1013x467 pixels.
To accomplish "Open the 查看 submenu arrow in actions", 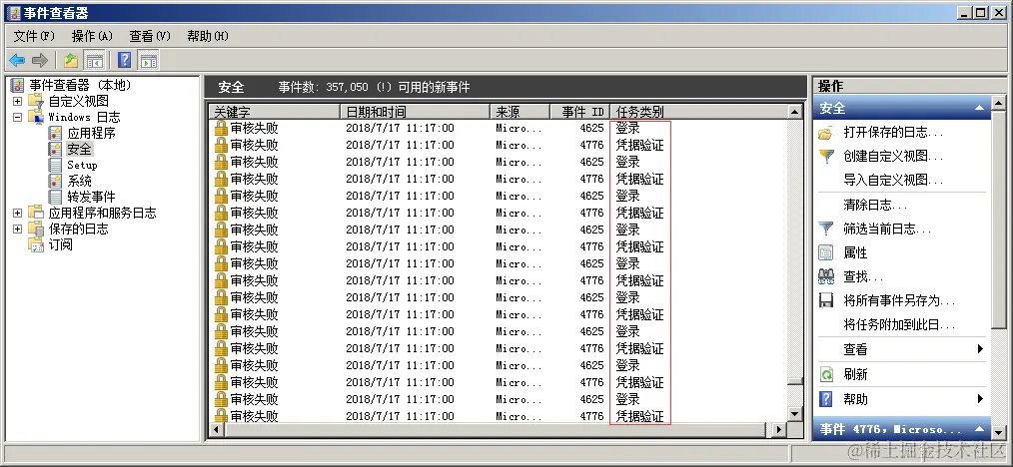I will coord(980,349).
